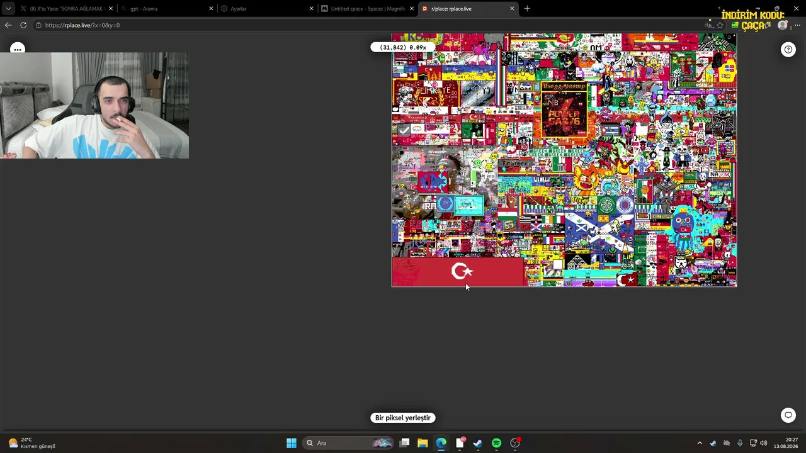This screenshot has height=453, width=806.
Task: Open the rplace help question mark button
Action: pyautogui.click(x=788, y=50)
